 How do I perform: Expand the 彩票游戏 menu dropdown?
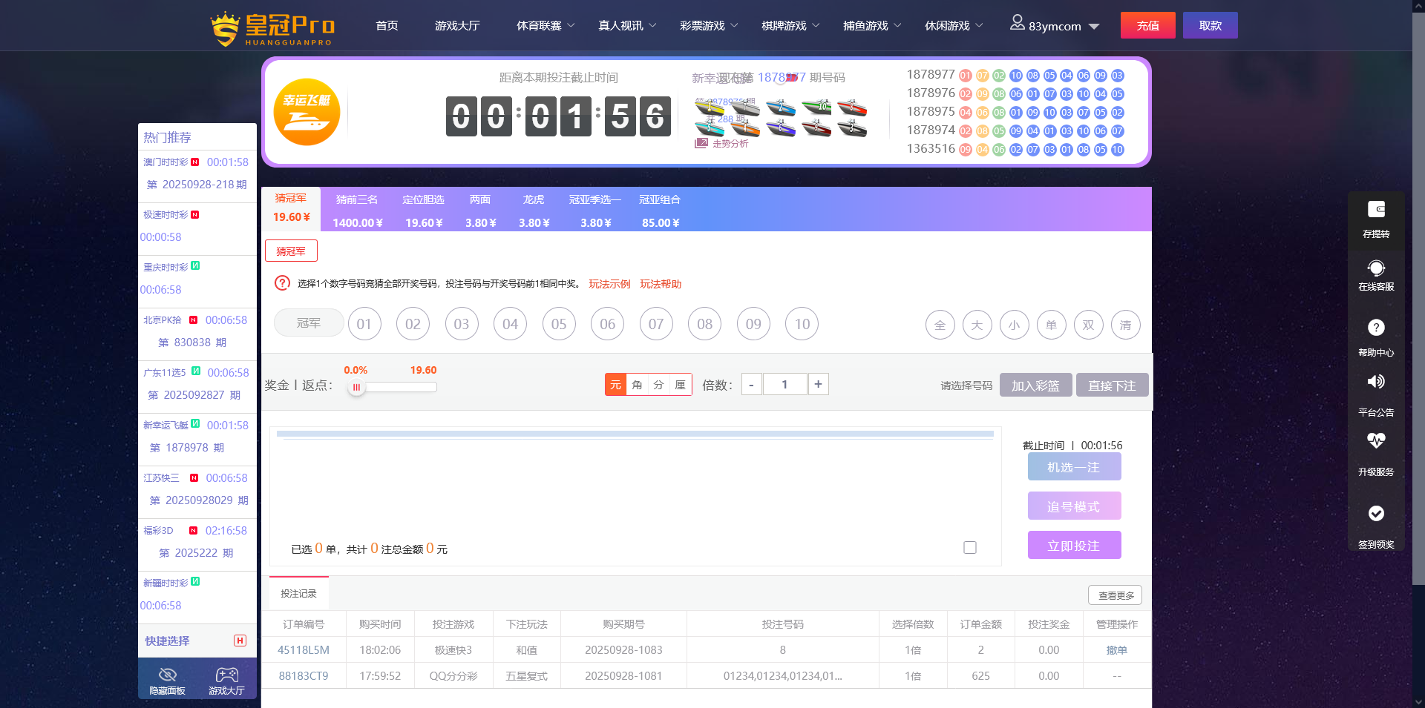click(709, 26)
